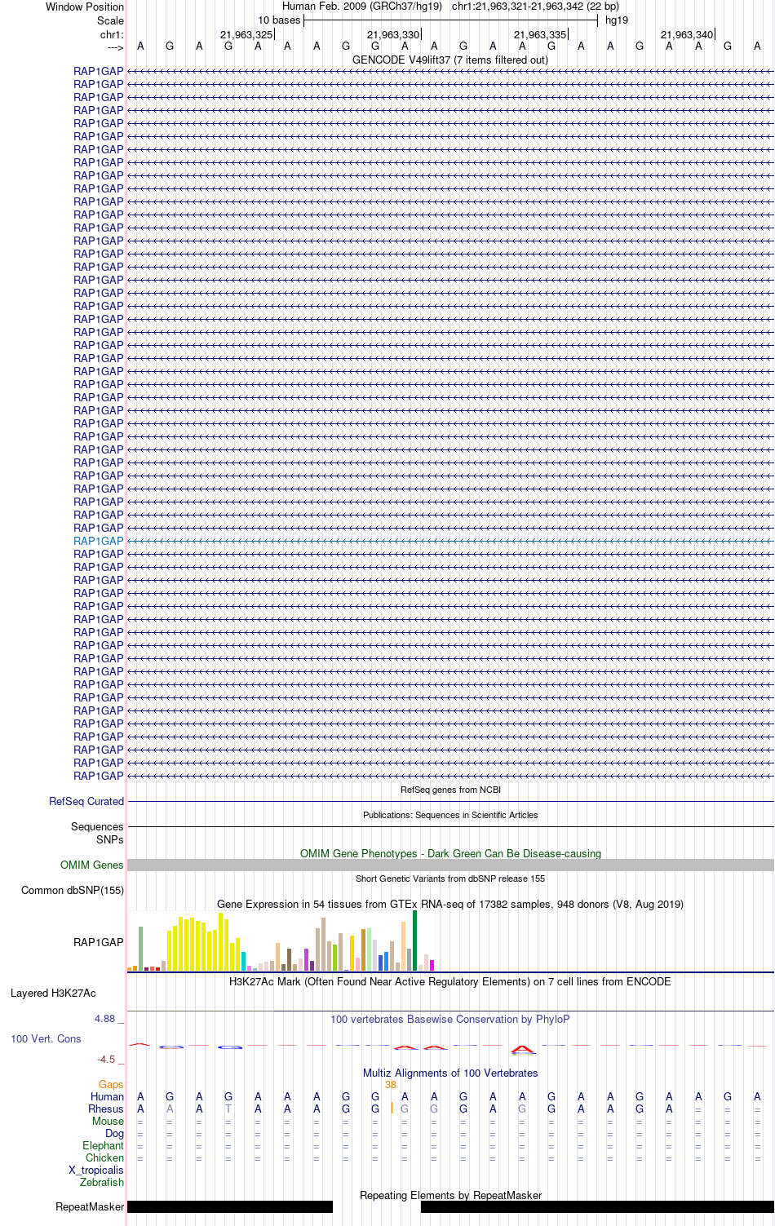
Task: Click the Elephant species row label
Action: pyautogui.click(x=103, y=1146)
